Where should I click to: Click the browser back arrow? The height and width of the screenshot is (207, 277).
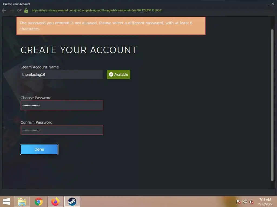pyautogui.click(x=4, y=11)
